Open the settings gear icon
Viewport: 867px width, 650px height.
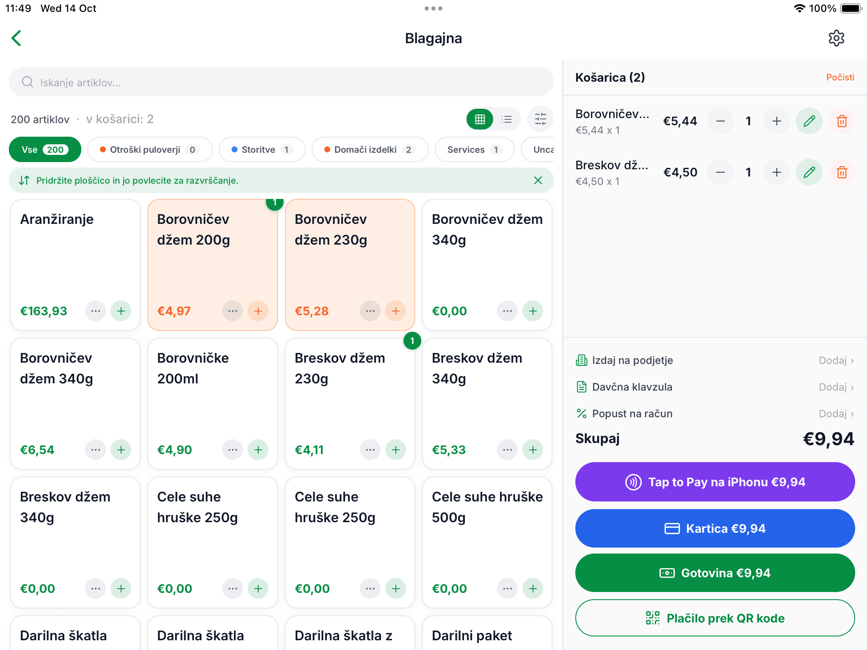836,38
